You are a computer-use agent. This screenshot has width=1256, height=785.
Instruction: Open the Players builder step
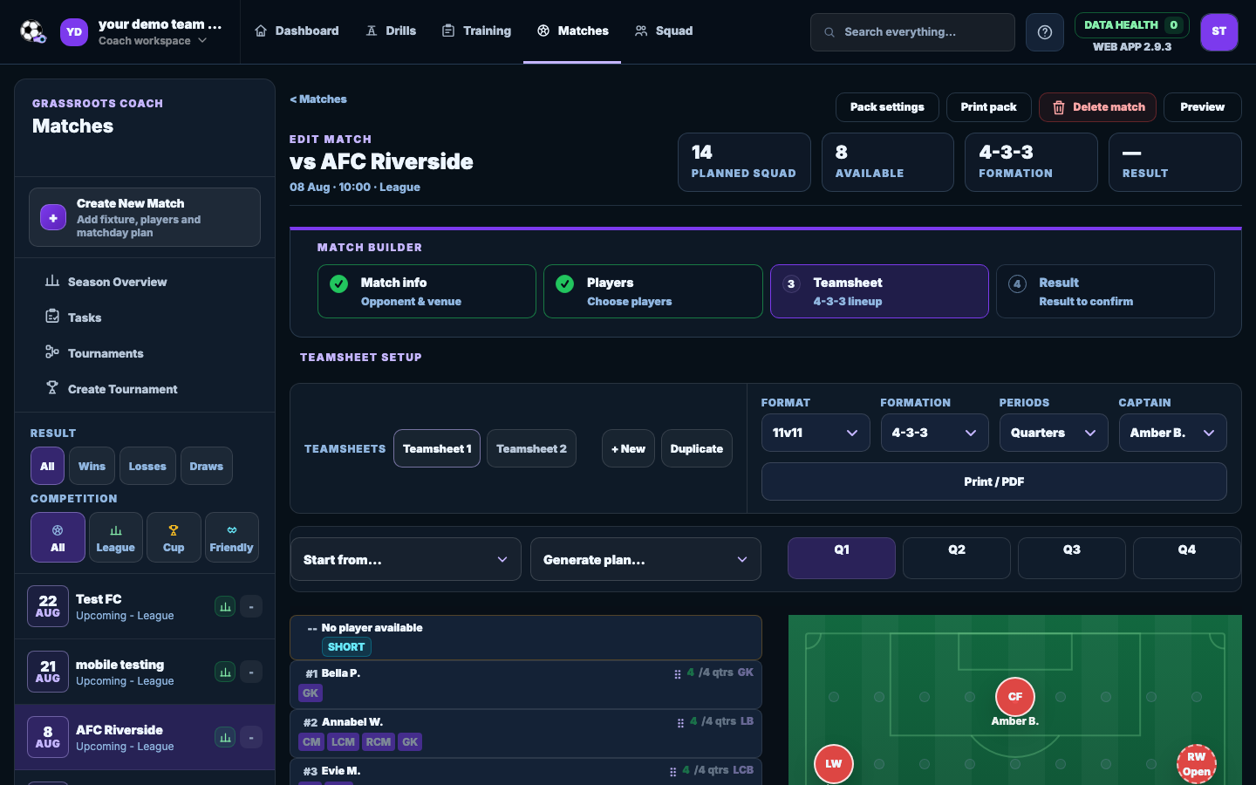[653, 291]
